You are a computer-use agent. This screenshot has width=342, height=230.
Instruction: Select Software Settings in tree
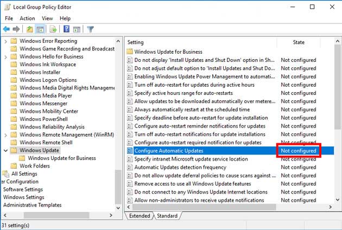(x=23, y=189)
